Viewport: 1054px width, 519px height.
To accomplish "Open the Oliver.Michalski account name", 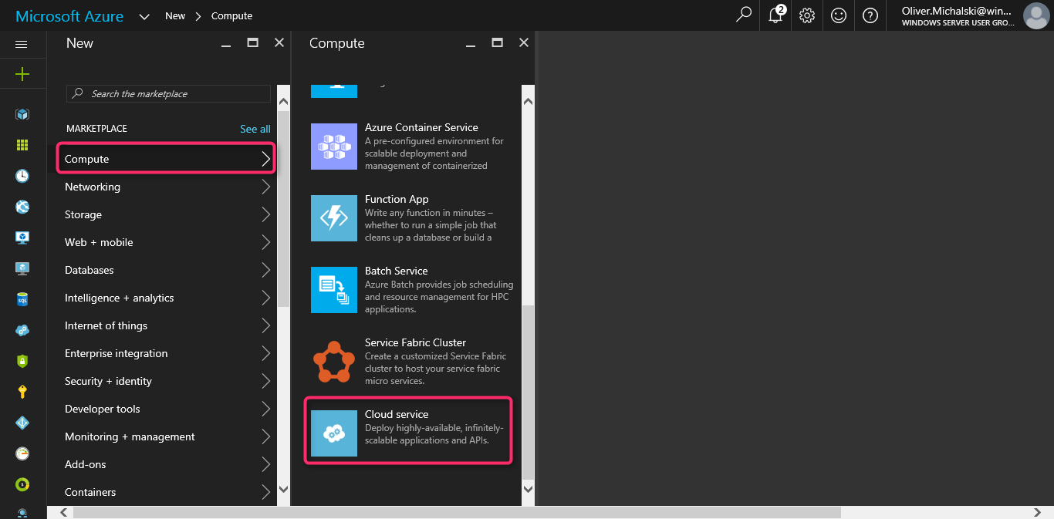I will tap(956, 11).
